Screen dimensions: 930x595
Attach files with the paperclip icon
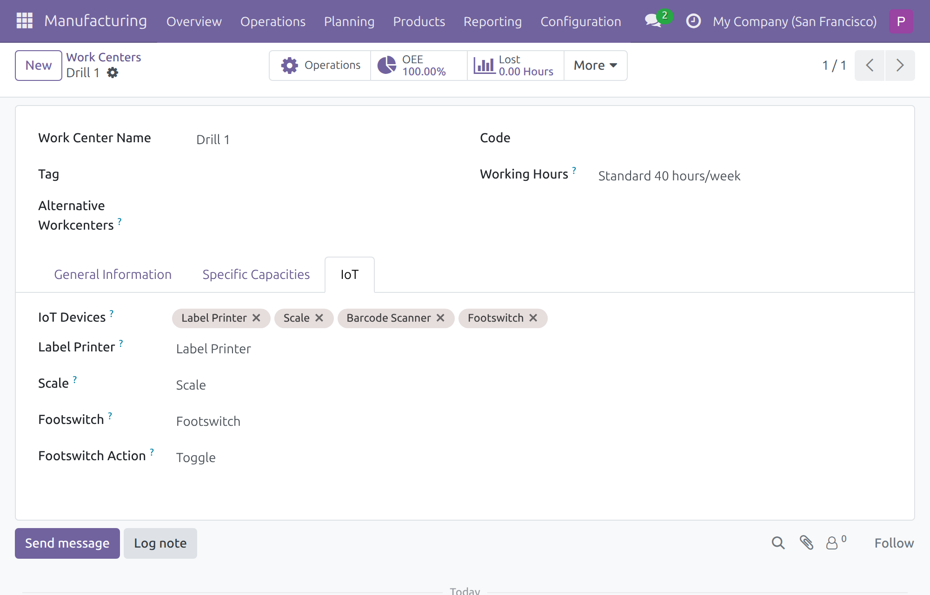tap(806, 543)
